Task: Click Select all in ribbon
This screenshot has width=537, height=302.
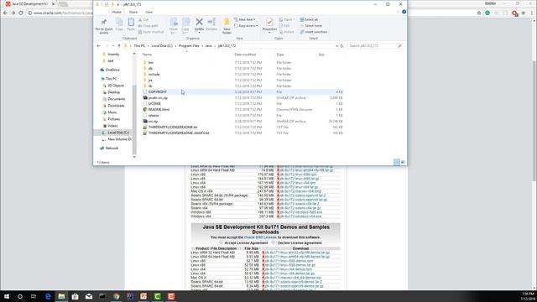Action: tap(309, 19)
